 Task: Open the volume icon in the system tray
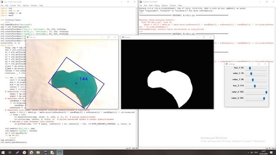pos(252,152)
